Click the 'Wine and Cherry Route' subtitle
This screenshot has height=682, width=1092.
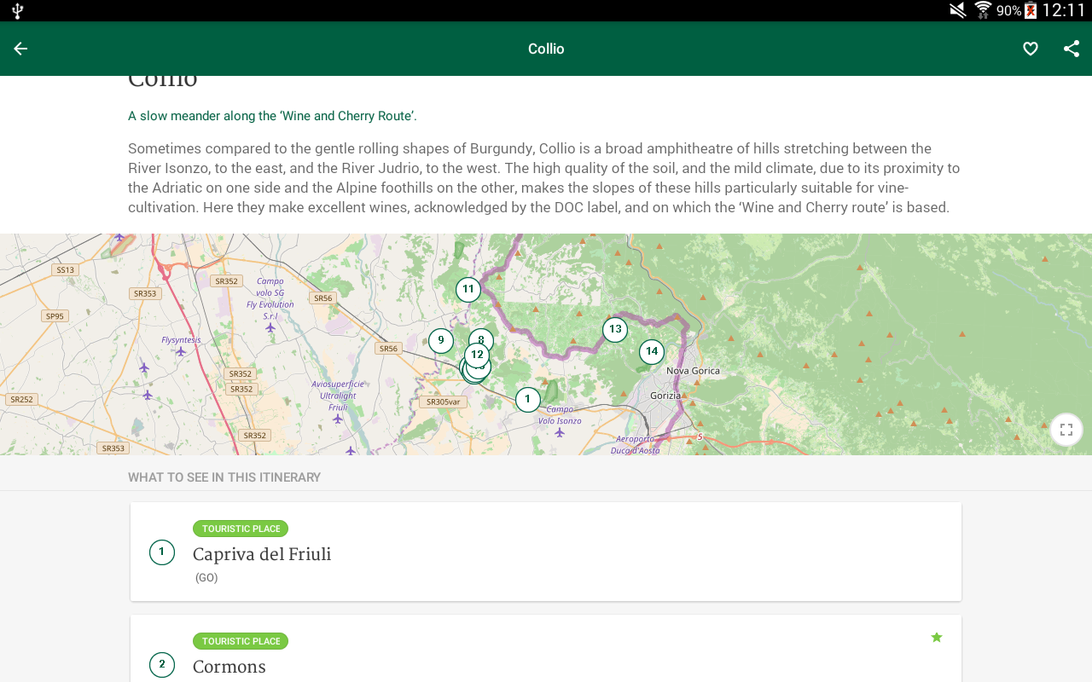272,116
